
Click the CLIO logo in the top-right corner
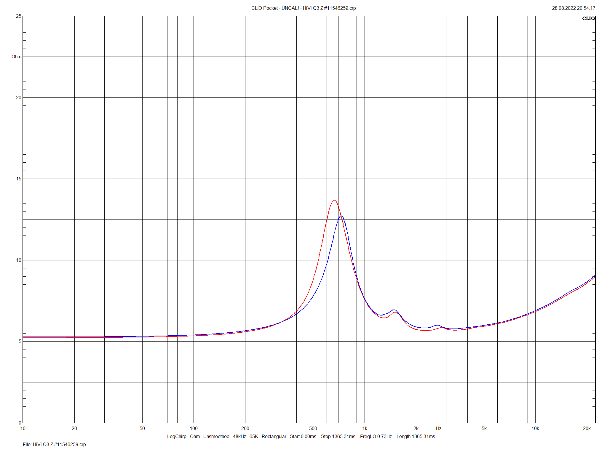(588, 18)
